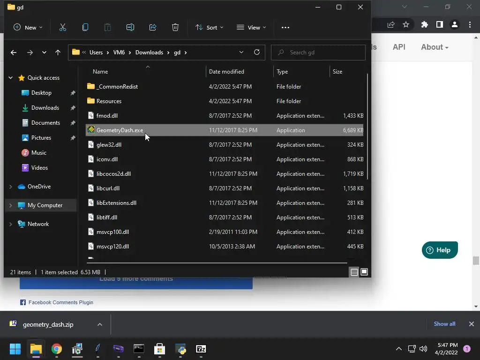Image resolution: width=480 pixels, height=360 pixels.
Task: Expand the My Computer tree node
Action: (11, 205)
